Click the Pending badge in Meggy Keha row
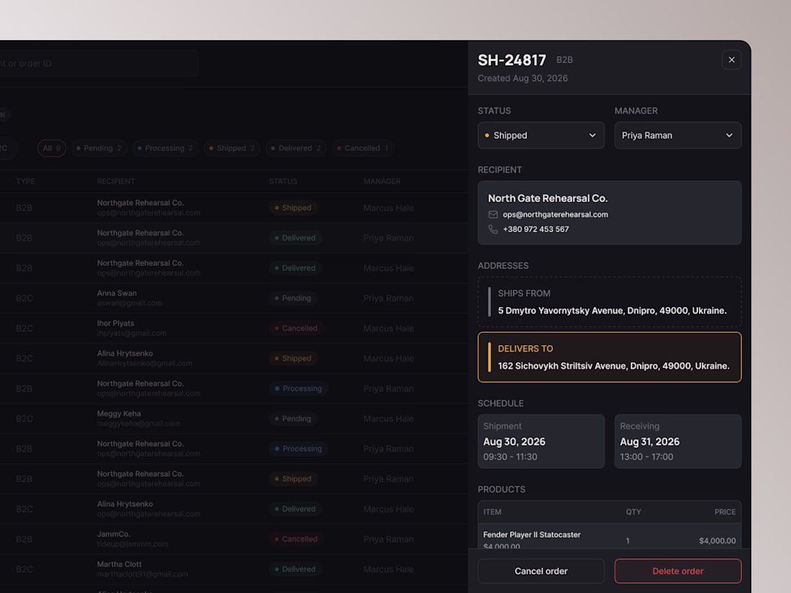This screenshot has width=791, height=593. (x=293, y=418)
